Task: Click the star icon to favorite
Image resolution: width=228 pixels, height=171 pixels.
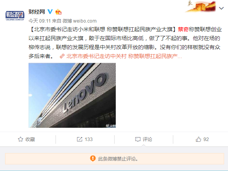Action: (x=20, y=139)
